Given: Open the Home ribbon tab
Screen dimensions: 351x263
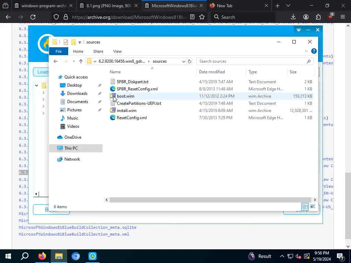Looking at the screenshot, I should pyautogui.click(x=78, y=51).
